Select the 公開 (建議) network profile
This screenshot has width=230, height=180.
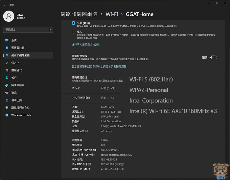(73, 23)
